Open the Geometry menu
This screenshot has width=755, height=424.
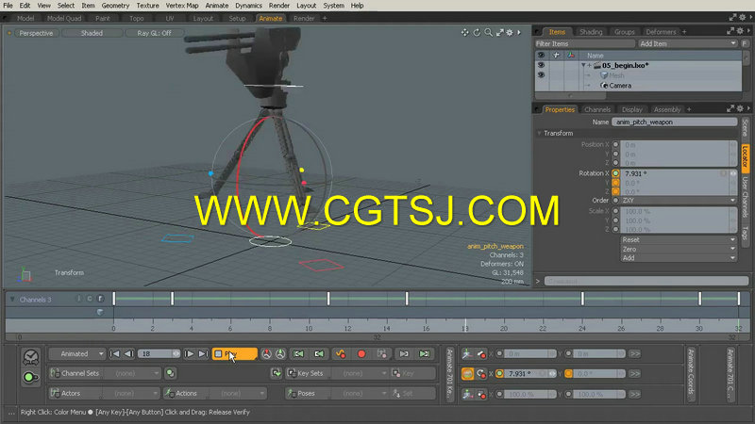click(x=115, y=6)
